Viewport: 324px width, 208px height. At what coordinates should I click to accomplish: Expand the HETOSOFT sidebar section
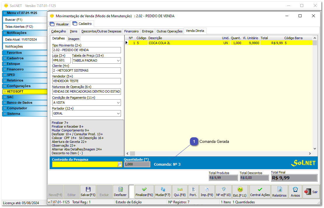click(24, 91)
